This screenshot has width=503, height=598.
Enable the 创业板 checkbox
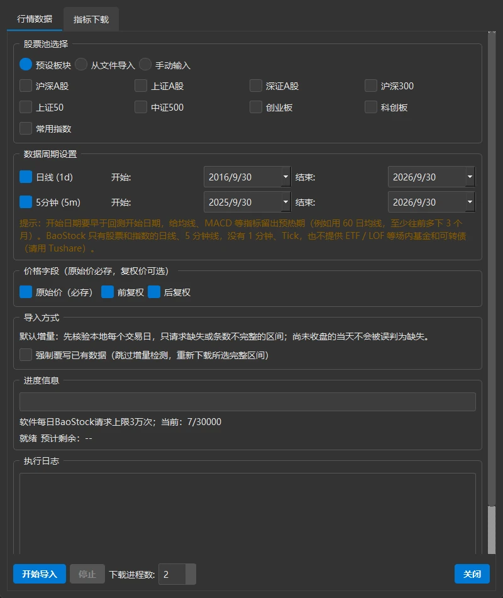(256, 107)
